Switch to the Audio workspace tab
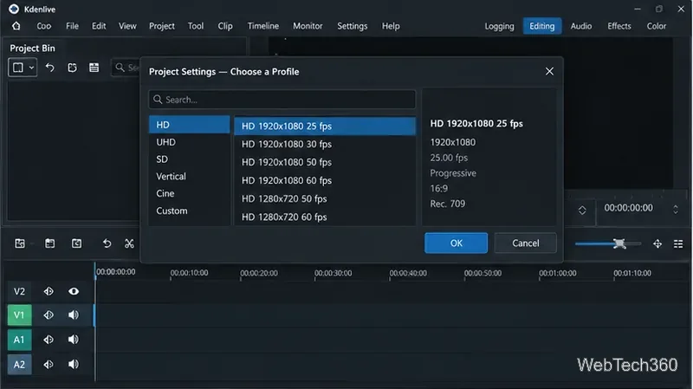 point(580,26)
